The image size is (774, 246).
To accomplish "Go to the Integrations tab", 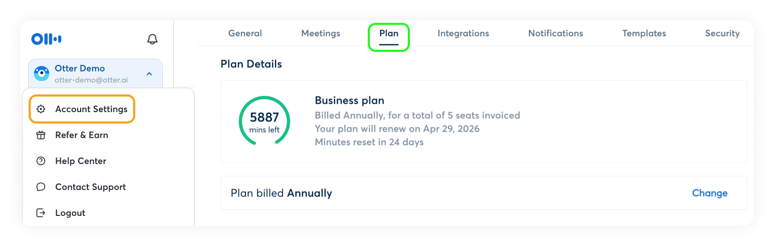I will tap(463, 33).
